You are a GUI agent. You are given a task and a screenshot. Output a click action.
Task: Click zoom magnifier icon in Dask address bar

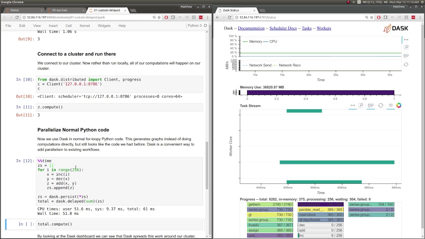367,17
